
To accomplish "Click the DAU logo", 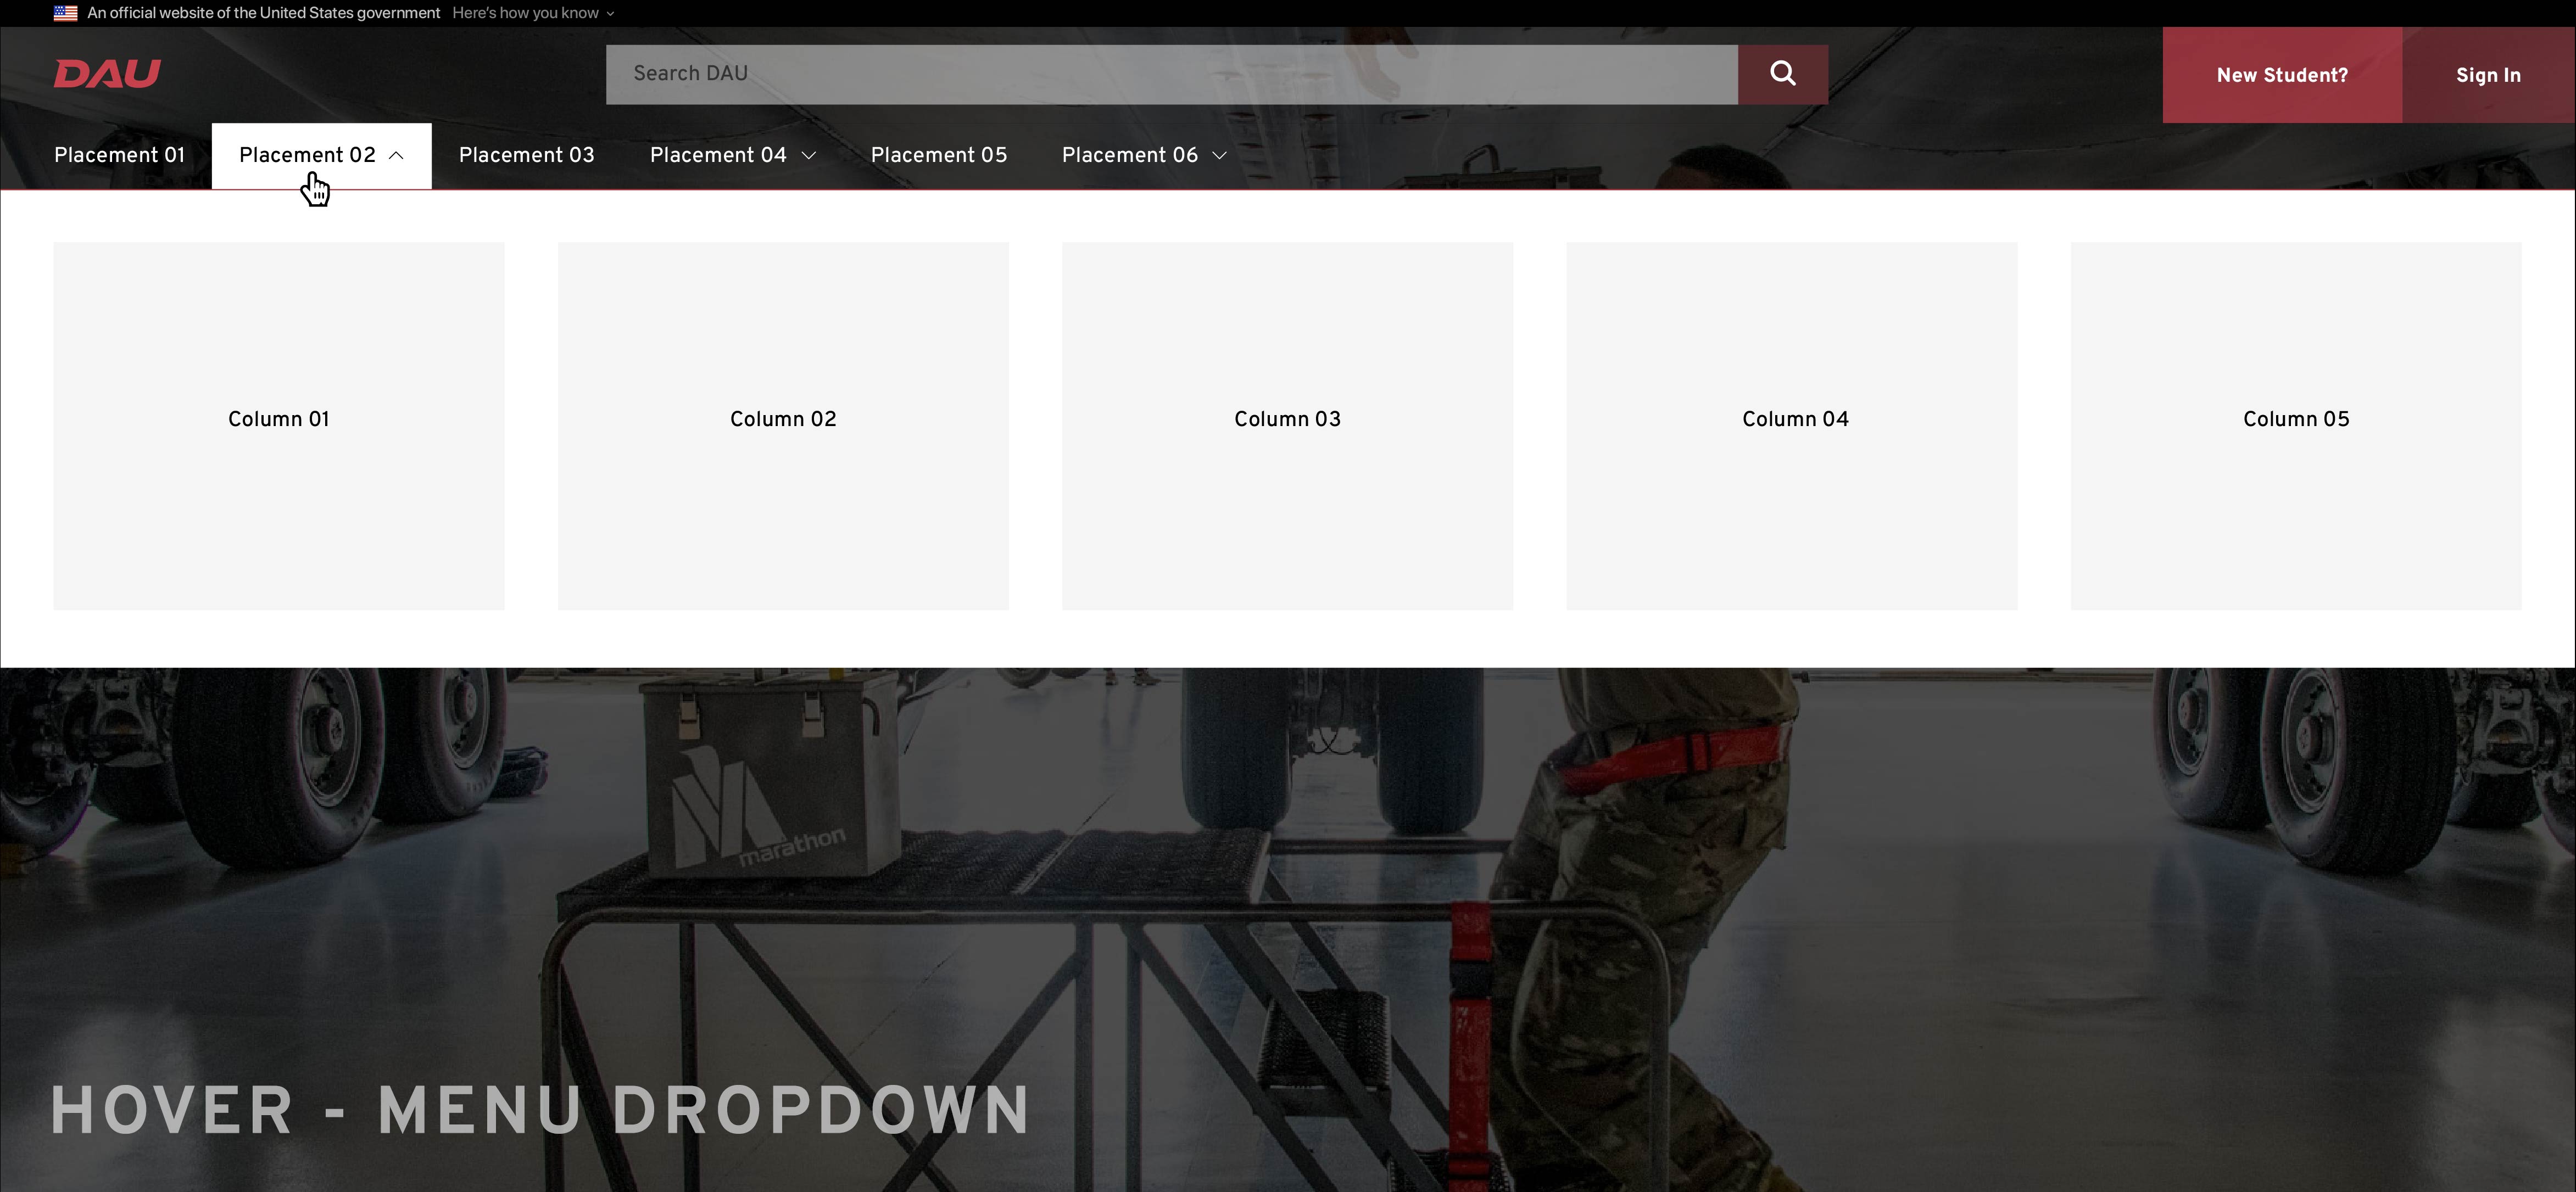I will [107, 74].
